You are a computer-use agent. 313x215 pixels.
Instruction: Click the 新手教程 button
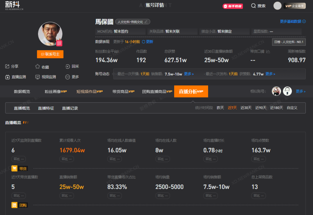click(232, 6)
